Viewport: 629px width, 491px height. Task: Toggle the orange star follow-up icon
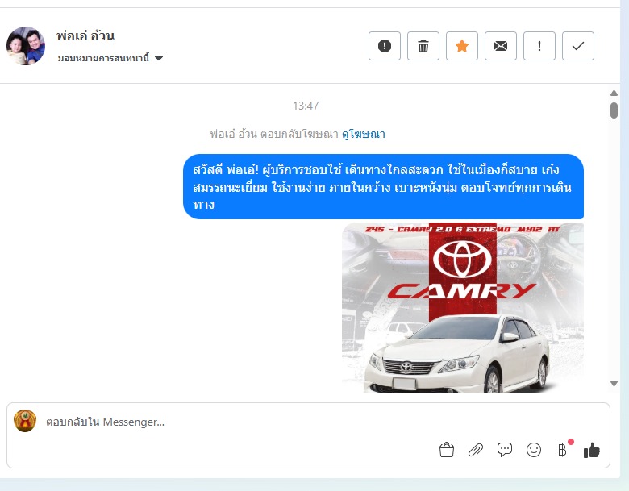click(x=462, y=46)
